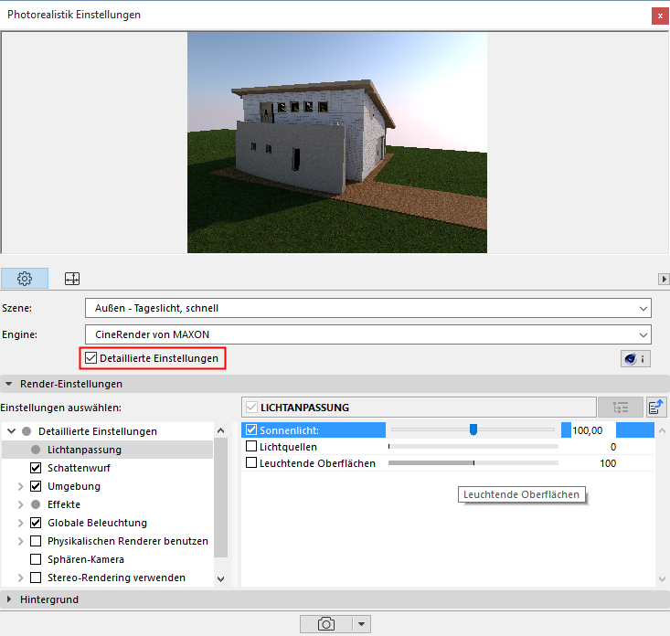This screenshot has height=636, width=670.
Task: Close the Photorealistik Einstellungen dialog
Action: pyautogui.click(x=660, y=16)
